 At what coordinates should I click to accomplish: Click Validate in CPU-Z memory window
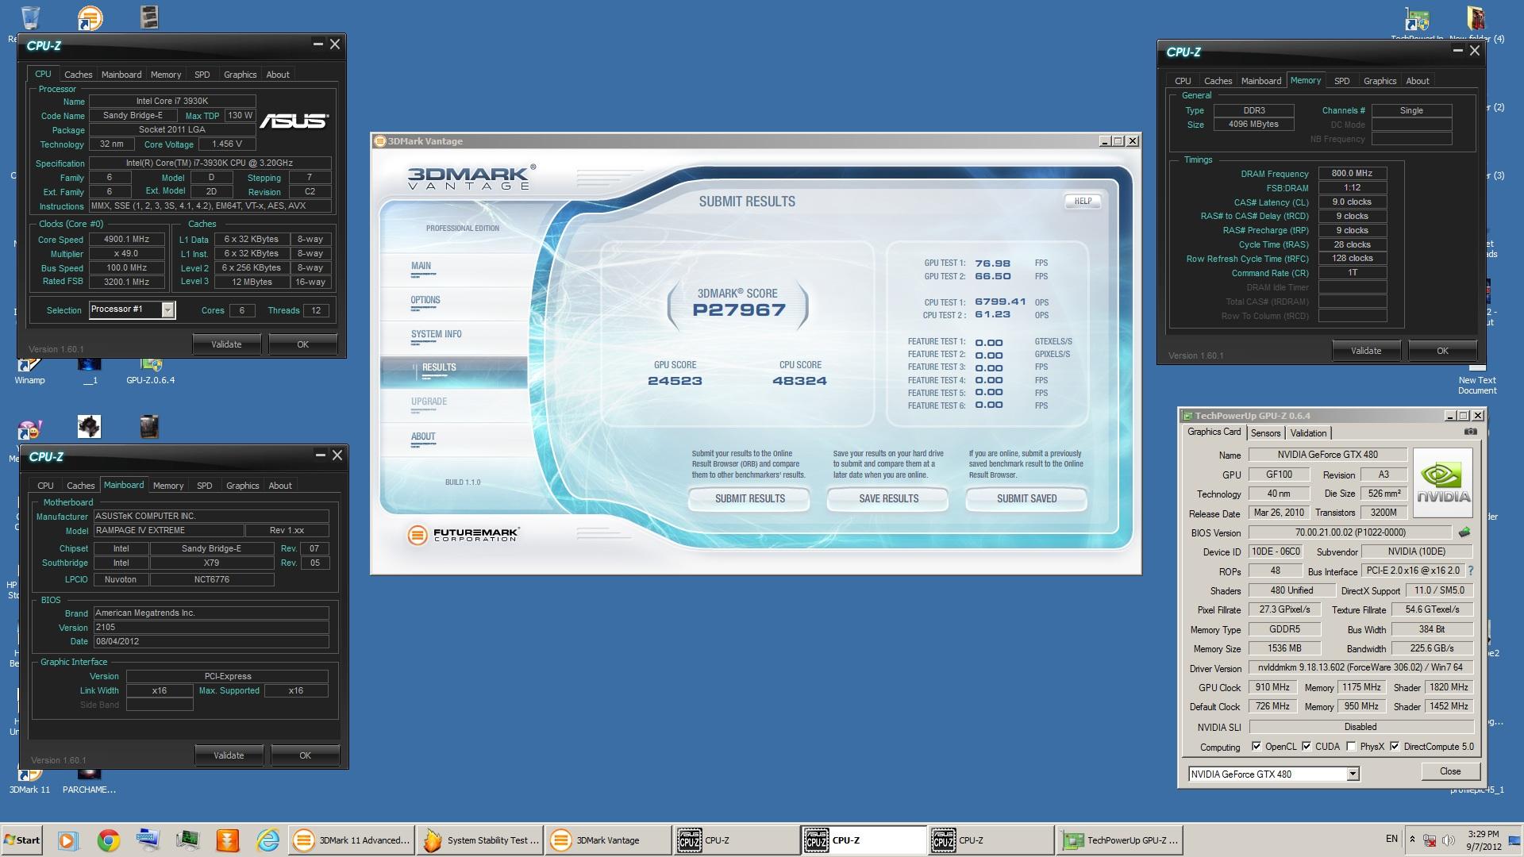pos(1366,351)
